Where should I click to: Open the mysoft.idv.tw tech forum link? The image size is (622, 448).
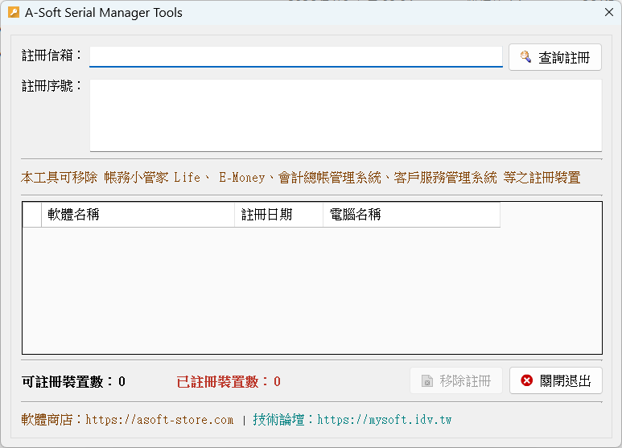coord(385,420)
